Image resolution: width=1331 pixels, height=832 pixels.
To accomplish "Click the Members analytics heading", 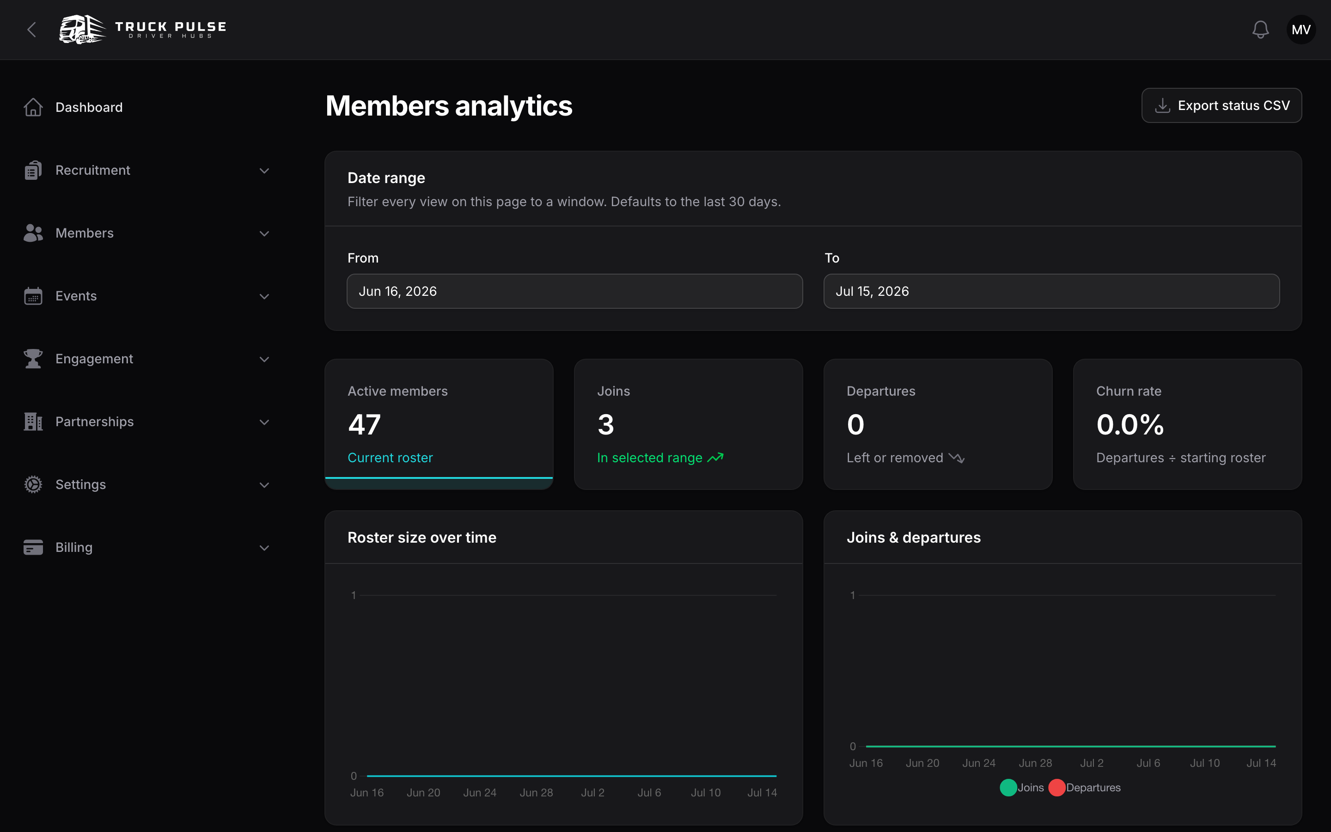I will (449, 106).
